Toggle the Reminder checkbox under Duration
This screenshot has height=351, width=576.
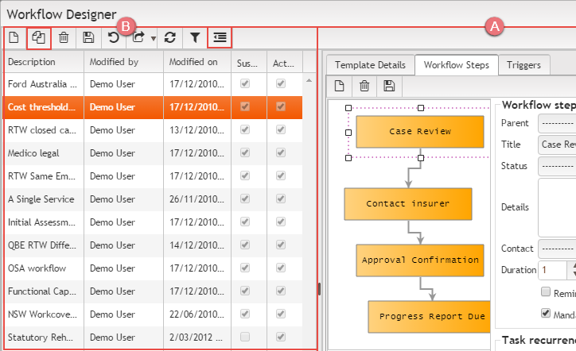(545, 292)
